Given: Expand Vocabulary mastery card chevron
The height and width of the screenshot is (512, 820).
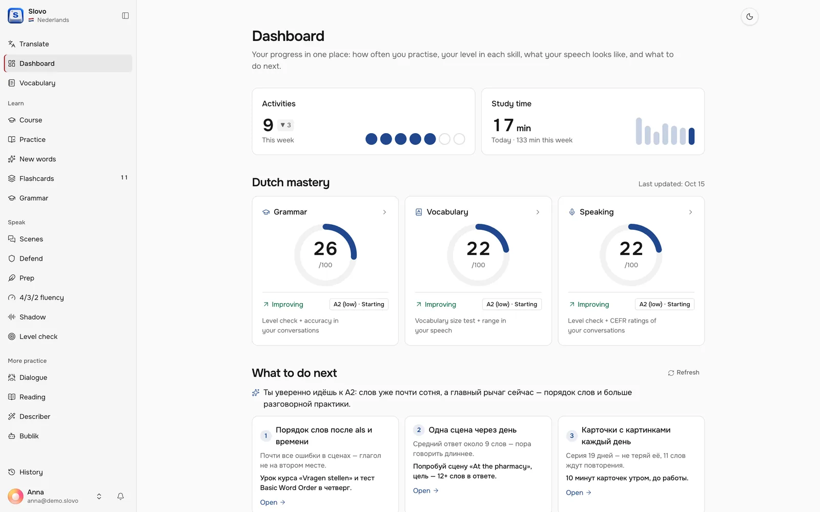Looking at the screenshot, I should [x=538, y=212].
